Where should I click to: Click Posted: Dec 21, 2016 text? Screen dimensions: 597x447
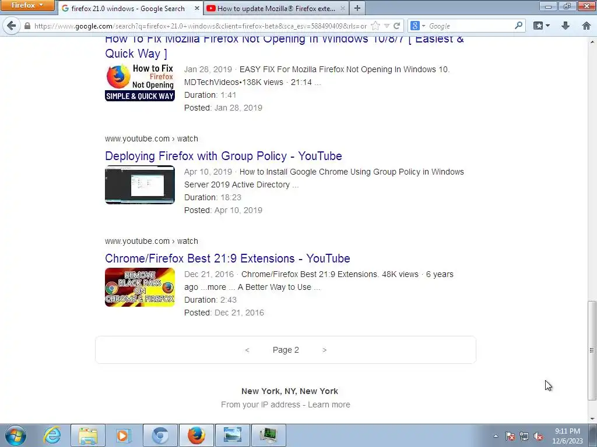coord(224,313)
